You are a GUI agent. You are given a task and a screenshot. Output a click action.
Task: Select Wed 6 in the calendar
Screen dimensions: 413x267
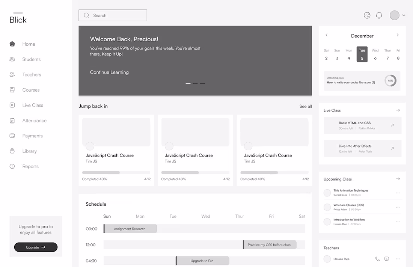click(375, 54)
